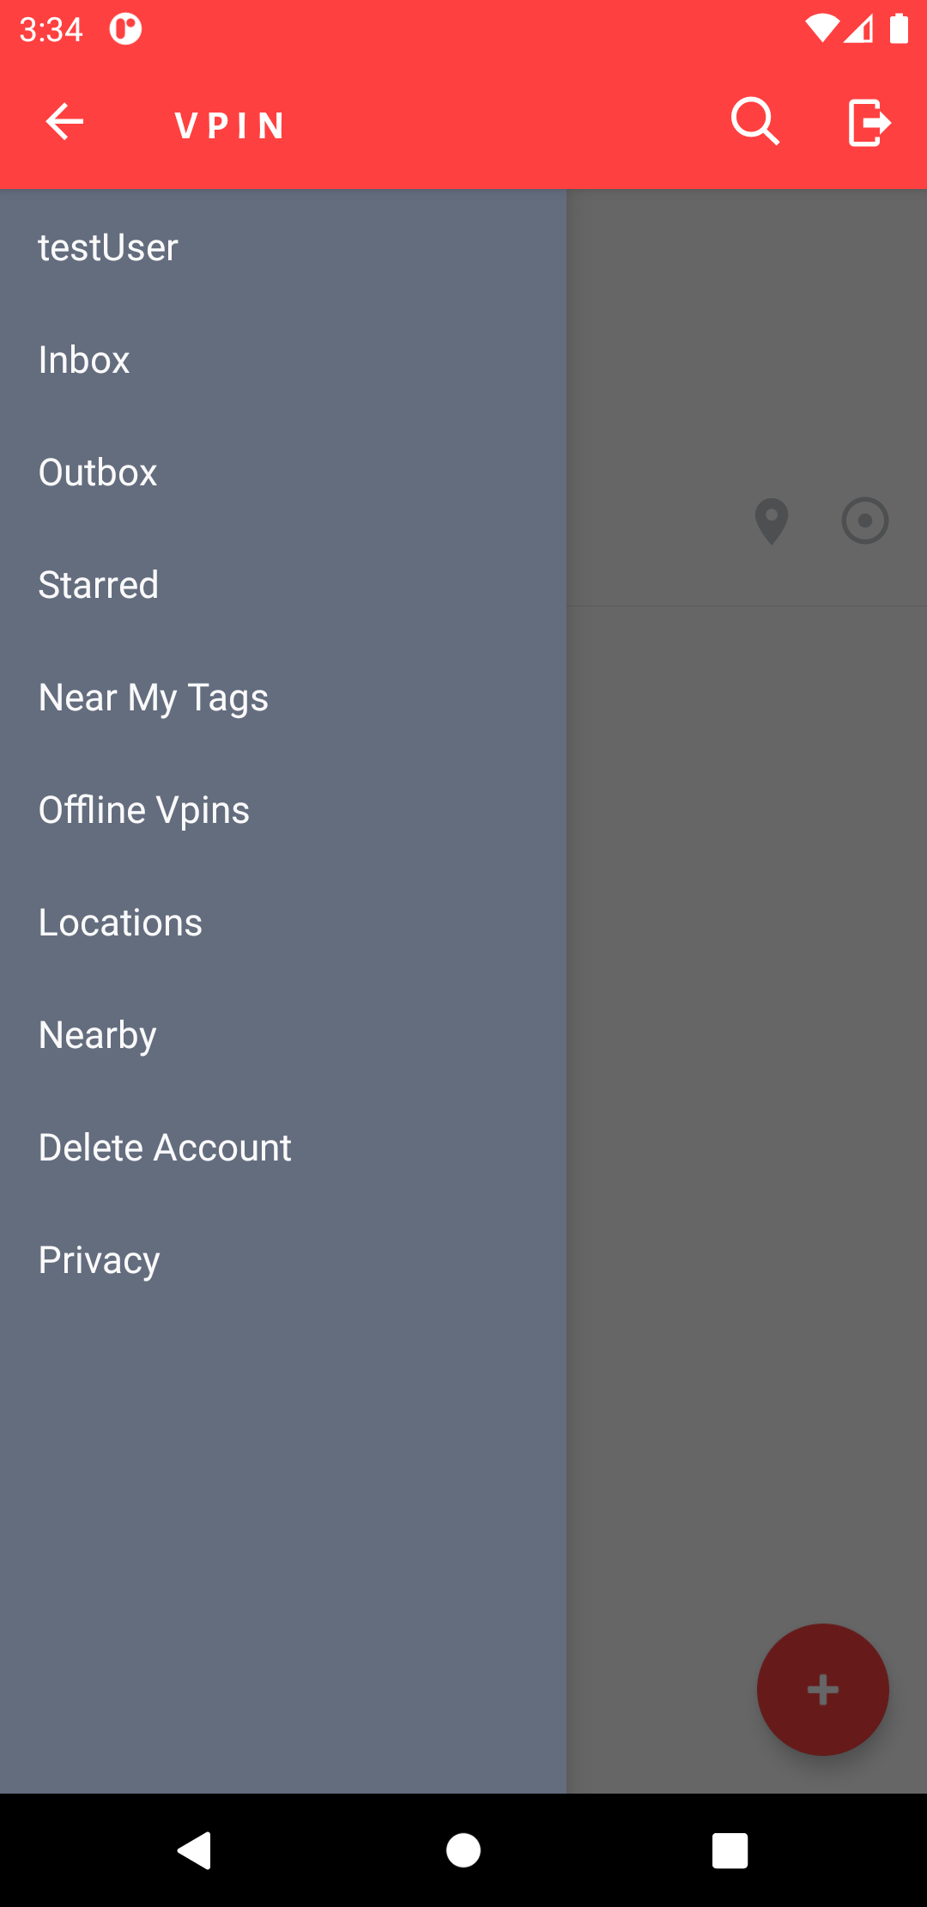Tap the map pin location icon
Image resolution: width=927 pixels, height=1907 pixels.
pos(771,521)
